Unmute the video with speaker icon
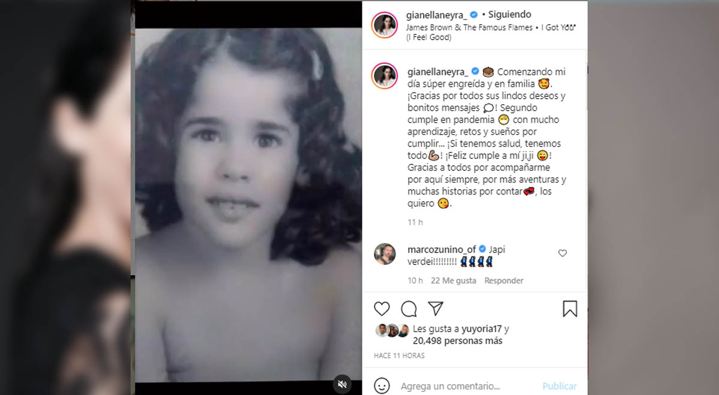Viewport: 719px width, 395px height. click(342, 383)
